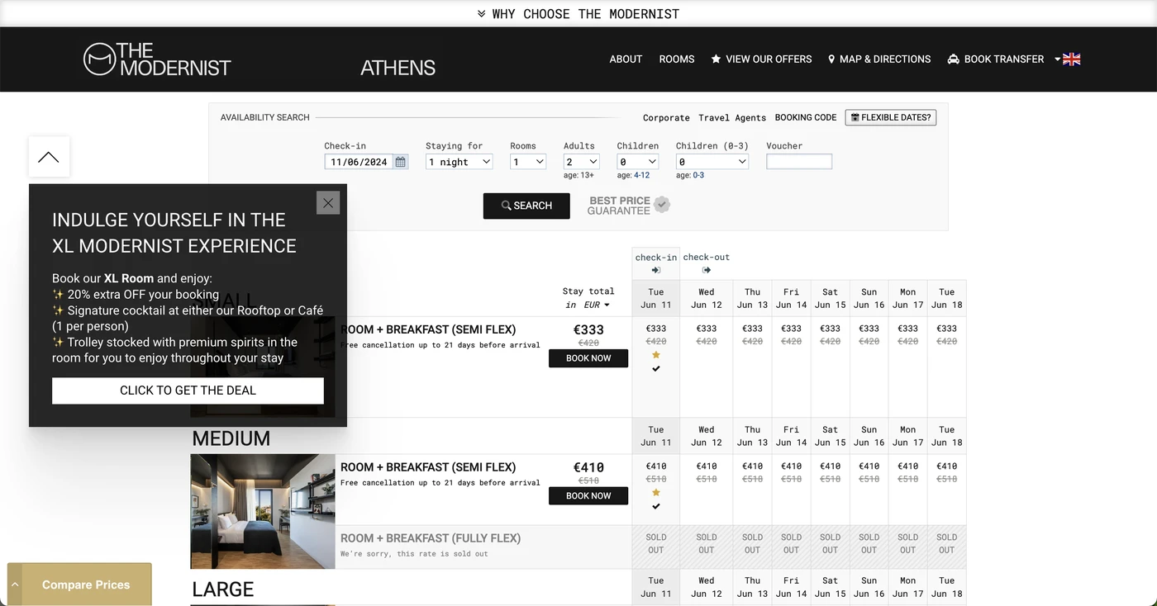Image resolution: width=1157 pixels, height=606 pixels.
Task: Click the Sold Out cell under Fri Jun 14
Action: pos(792,543)
